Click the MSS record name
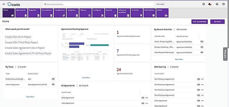The image size is (229, 107). (x=29, y=79)
